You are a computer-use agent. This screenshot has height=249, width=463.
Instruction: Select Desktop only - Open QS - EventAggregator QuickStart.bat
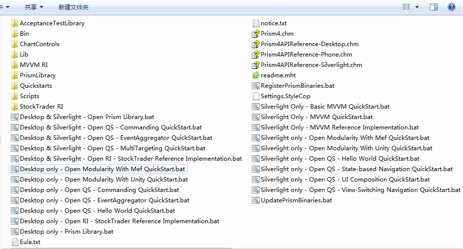click(100, 200)
